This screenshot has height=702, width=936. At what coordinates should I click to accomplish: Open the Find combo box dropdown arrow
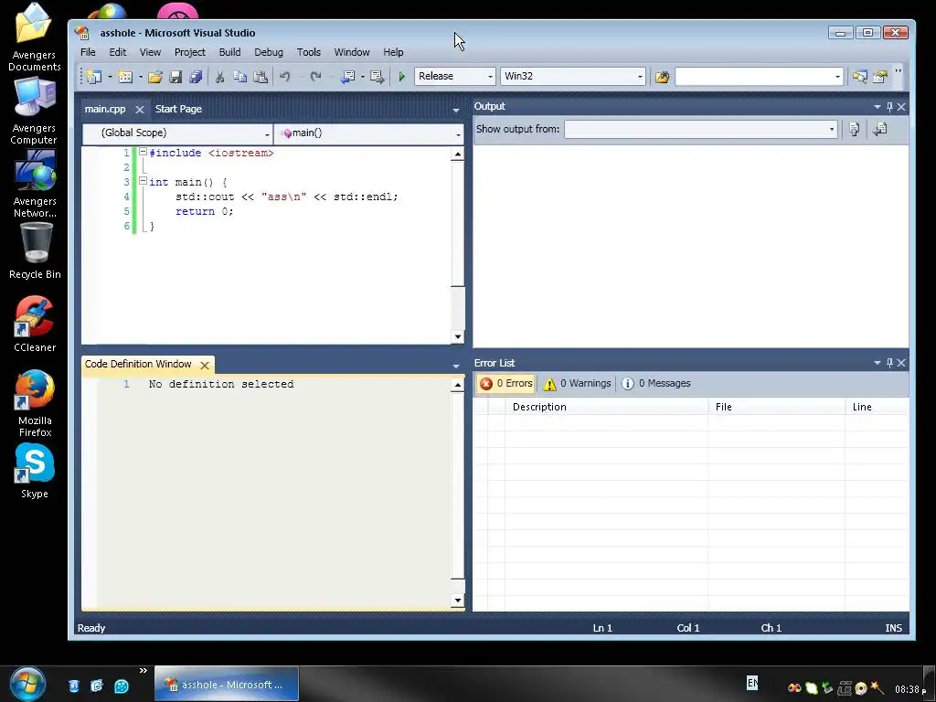point(837,77)
